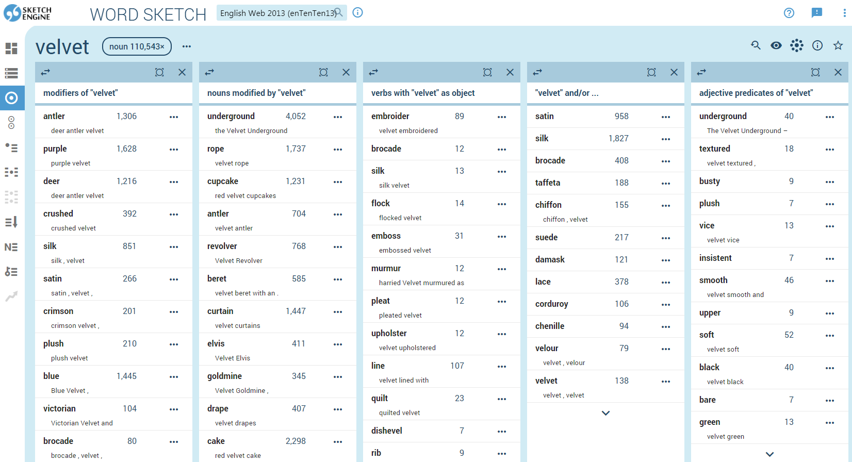
Task: Toggle focus icon on "velvet" and/or column
Action: (651, 72)
